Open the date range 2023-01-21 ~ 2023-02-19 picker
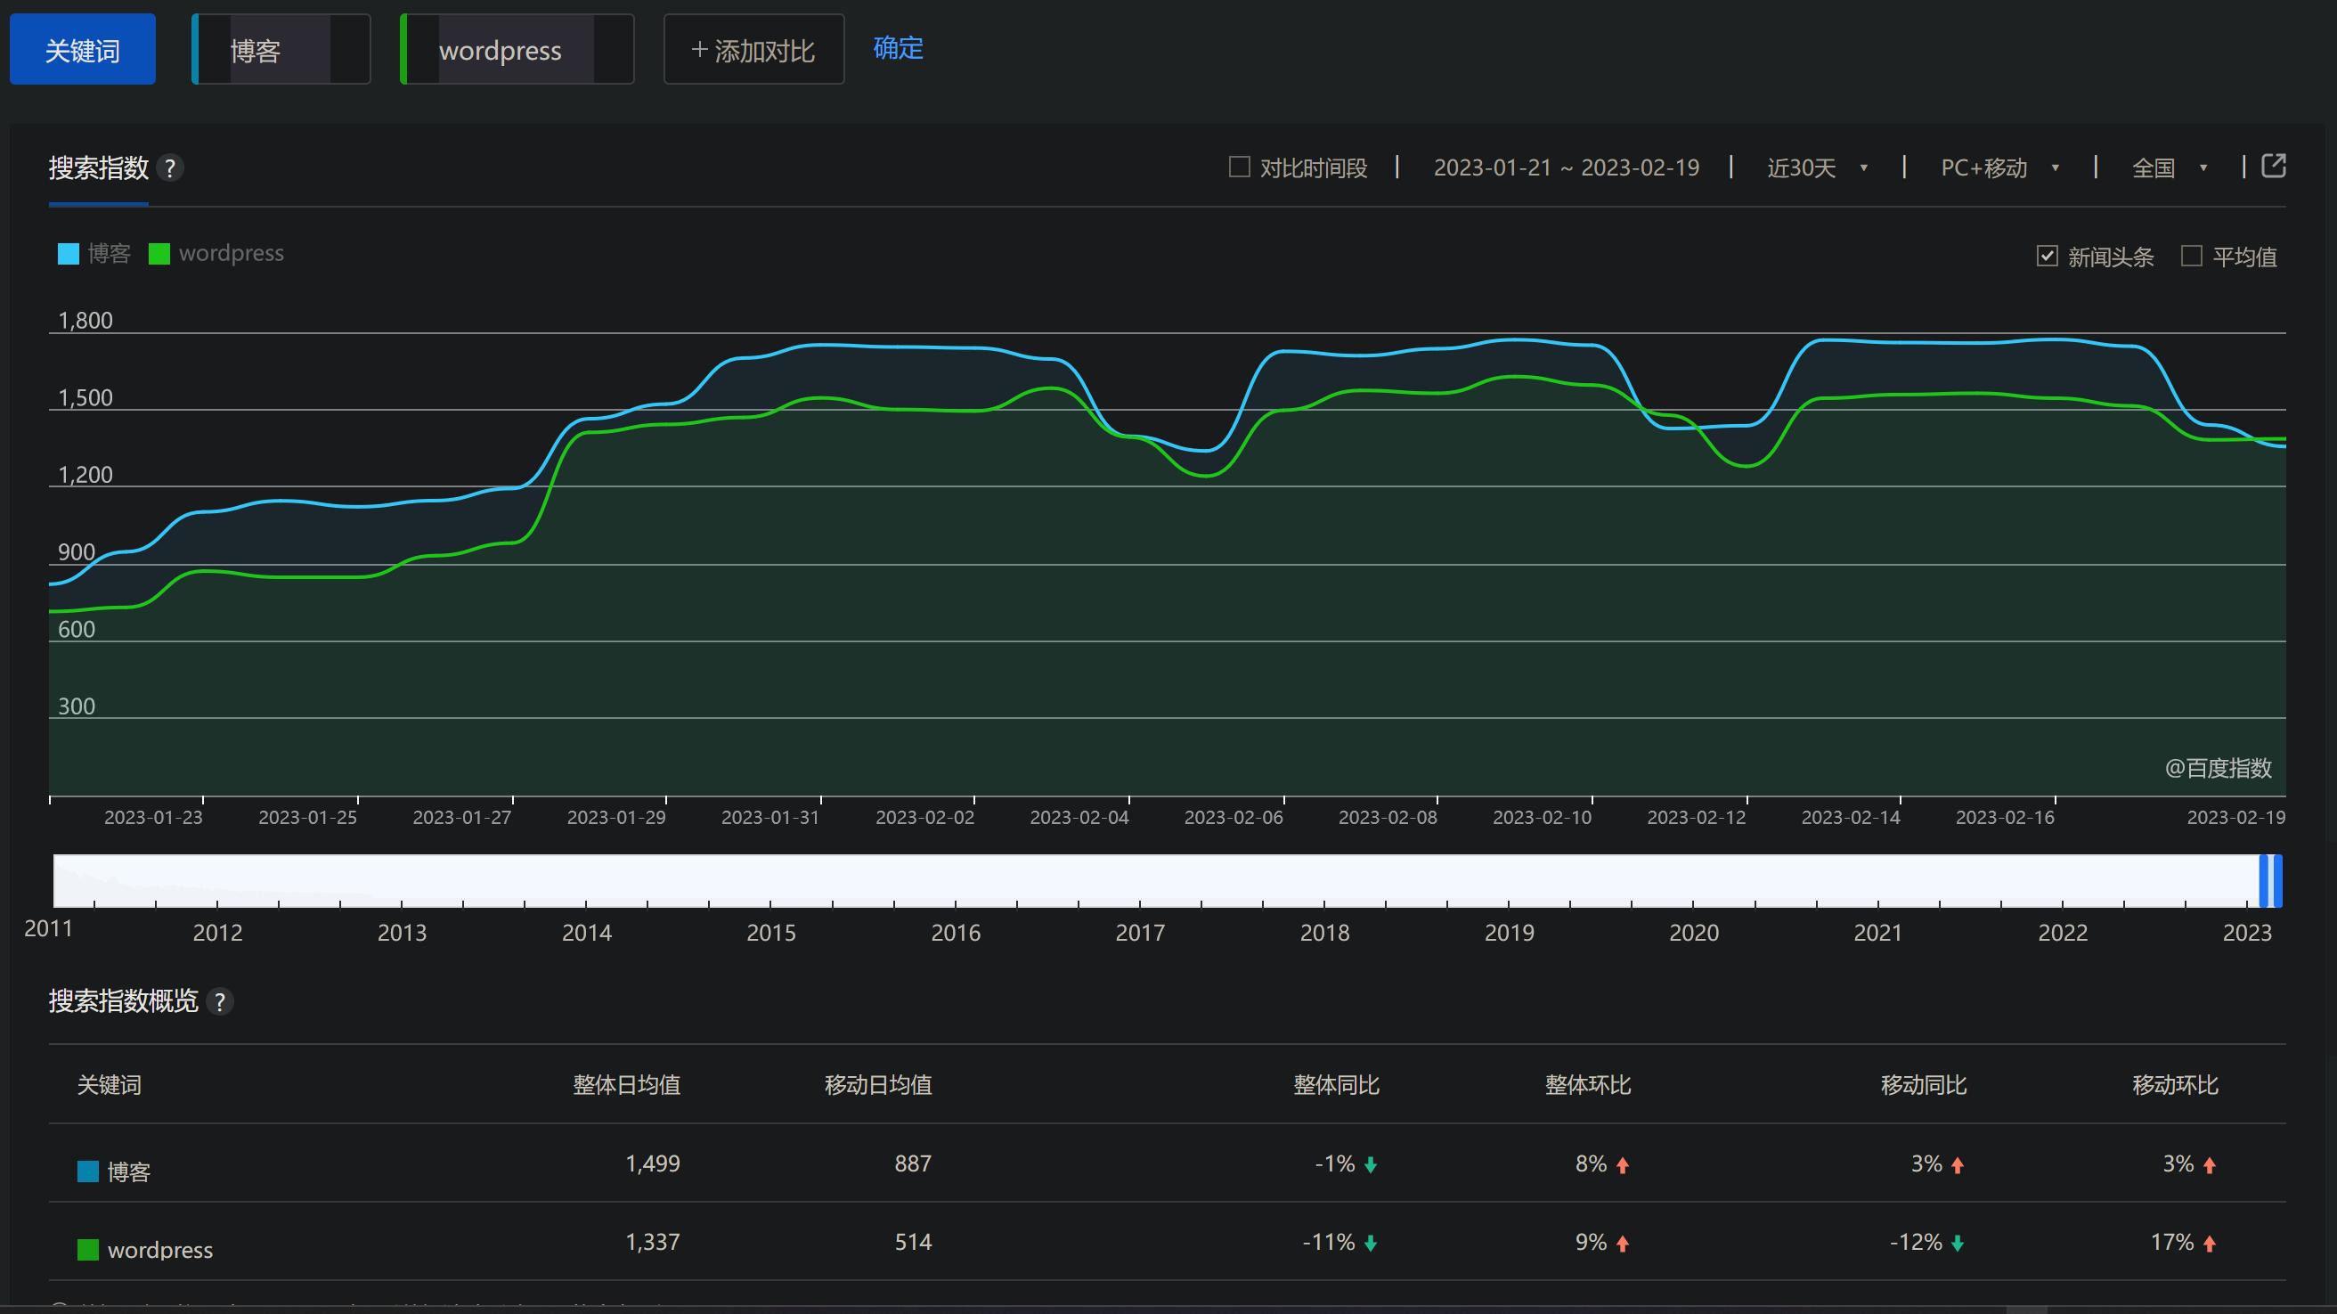This screenshot has height=1314, width=2337. (x=1566, y=167)
